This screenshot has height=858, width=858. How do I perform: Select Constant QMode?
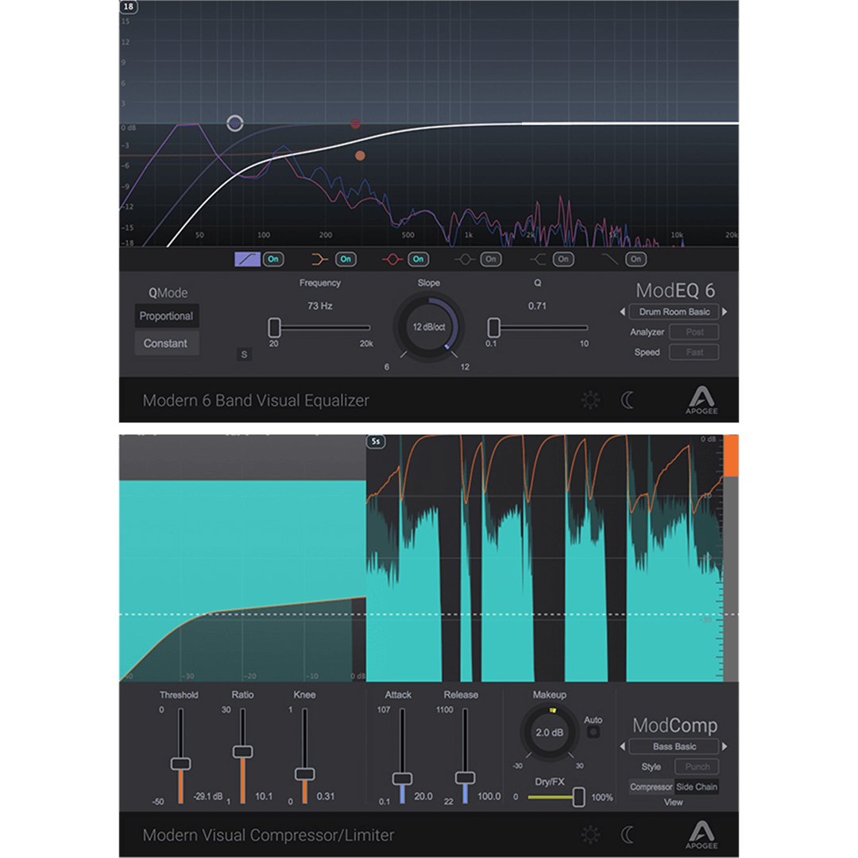pyautogui.click(x=166, y=344)
